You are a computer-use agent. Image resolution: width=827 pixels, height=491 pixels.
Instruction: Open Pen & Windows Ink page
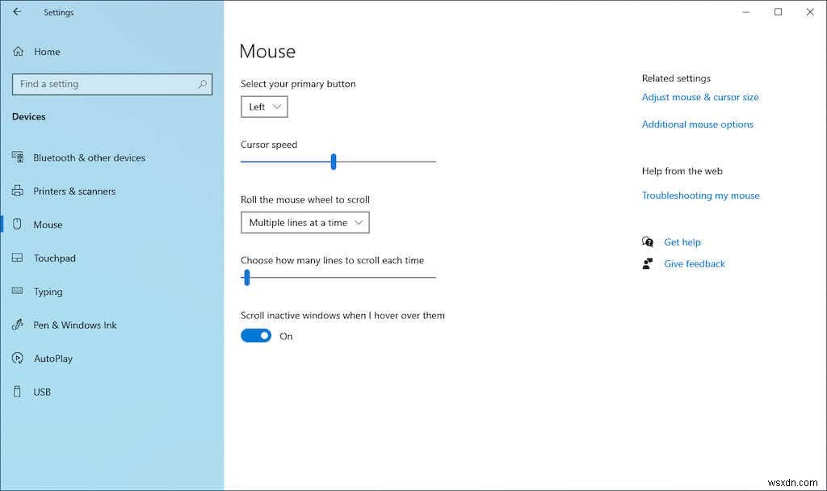pyautogui.click(x=75, y=325)
